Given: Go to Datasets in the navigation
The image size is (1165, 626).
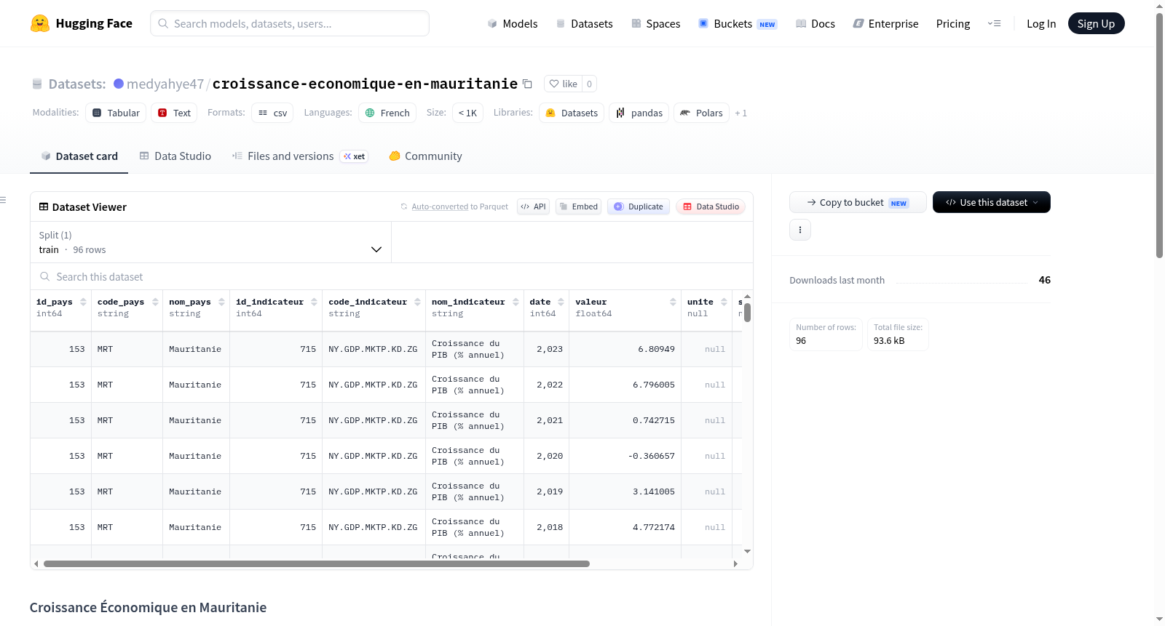Looking at the screenshot, I should (584, 23).
